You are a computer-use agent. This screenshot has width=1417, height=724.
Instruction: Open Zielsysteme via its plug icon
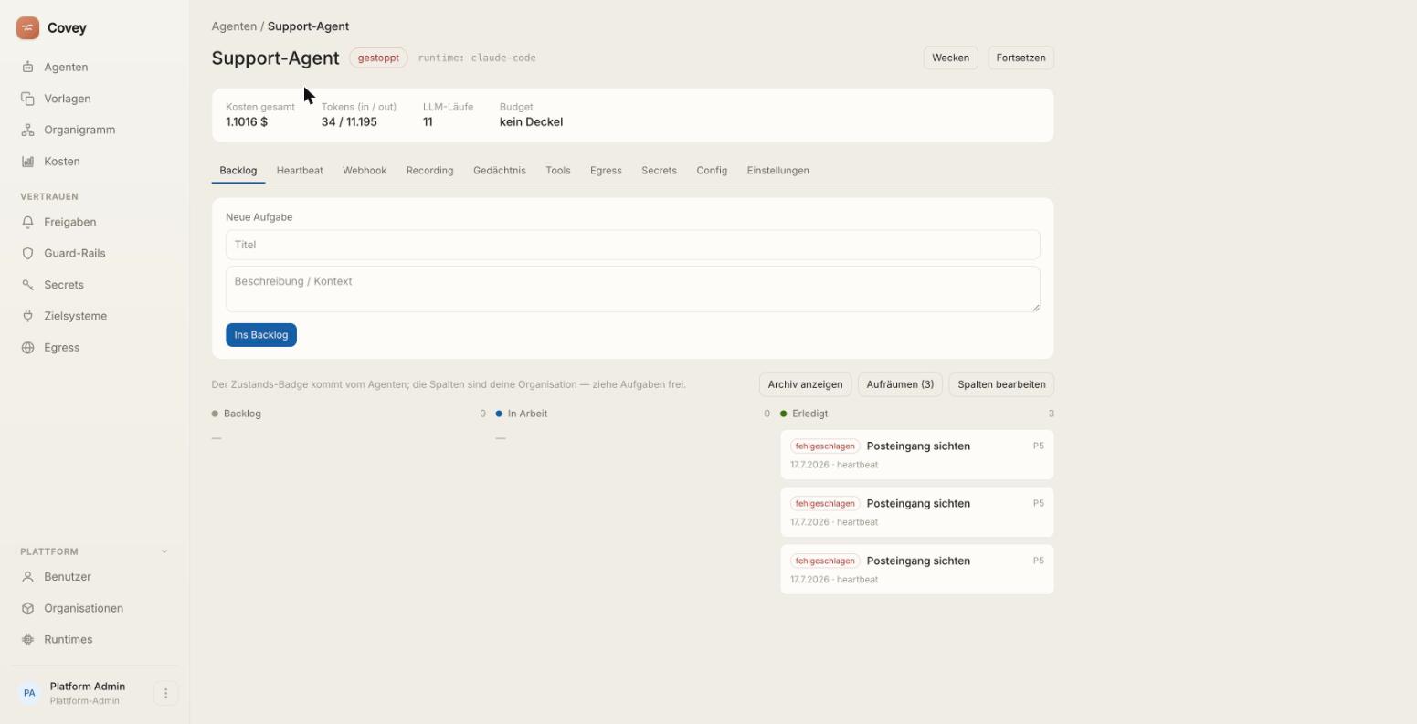coord(27,316)
